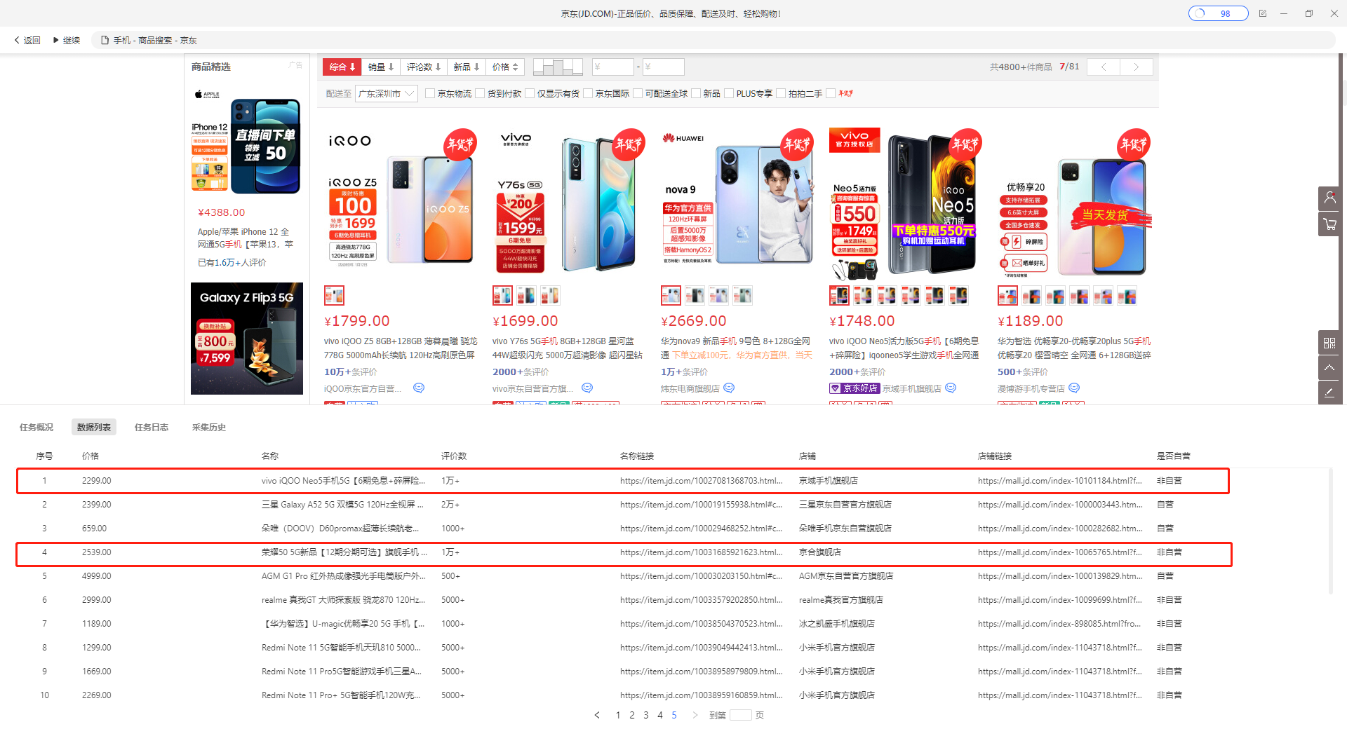Image resolution: width=1347 pixels, height=729 pixels.
Task: Click chat icon beside 漫博游手机专营店
Action: 1074,388
